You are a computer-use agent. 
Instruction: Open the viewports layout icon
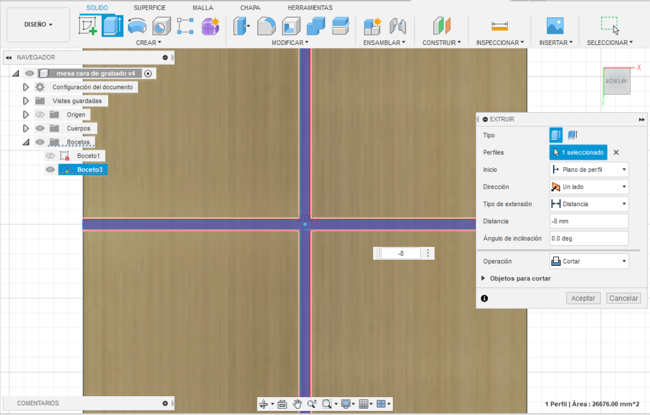coord(381,404)
